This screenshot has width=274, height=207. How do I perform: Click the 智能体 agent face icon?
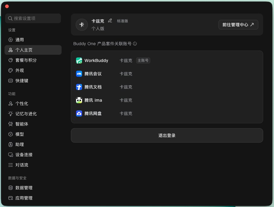point(11,124)
